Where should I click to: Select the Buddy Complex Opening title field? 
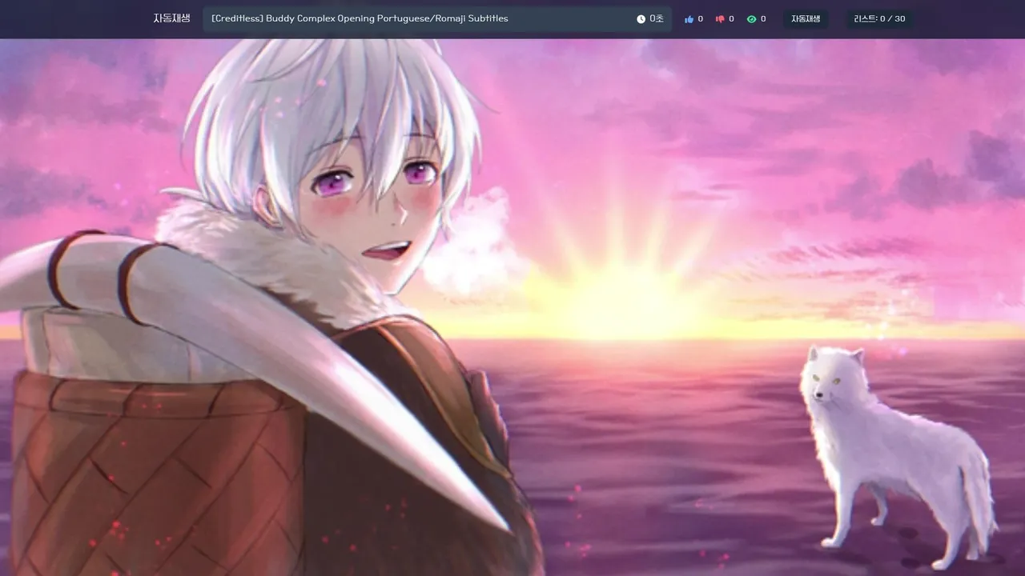pyautogui.click(x=437, y=19)
